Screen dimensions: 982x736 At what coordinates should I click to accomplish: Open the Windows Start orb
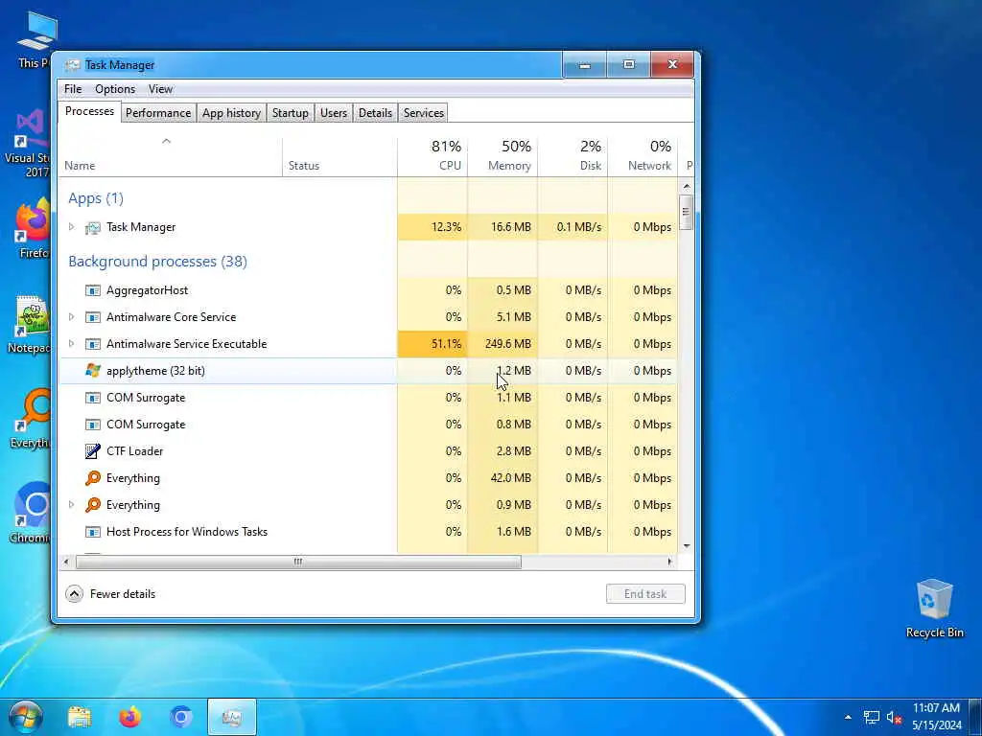point(26,717)
